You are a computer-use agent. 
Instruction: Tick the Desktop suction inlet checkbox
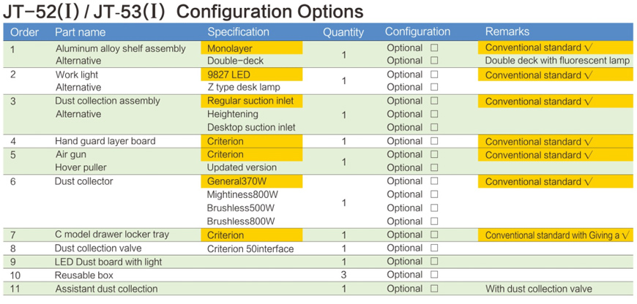pos(434,127)
